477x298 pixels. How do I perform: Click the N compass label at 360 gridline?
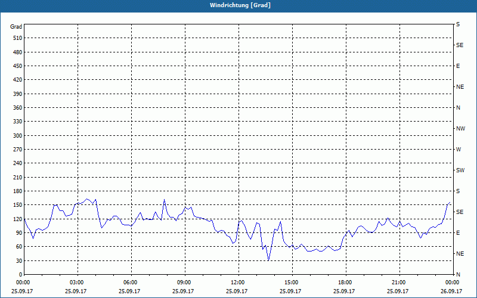coord(458,108)
